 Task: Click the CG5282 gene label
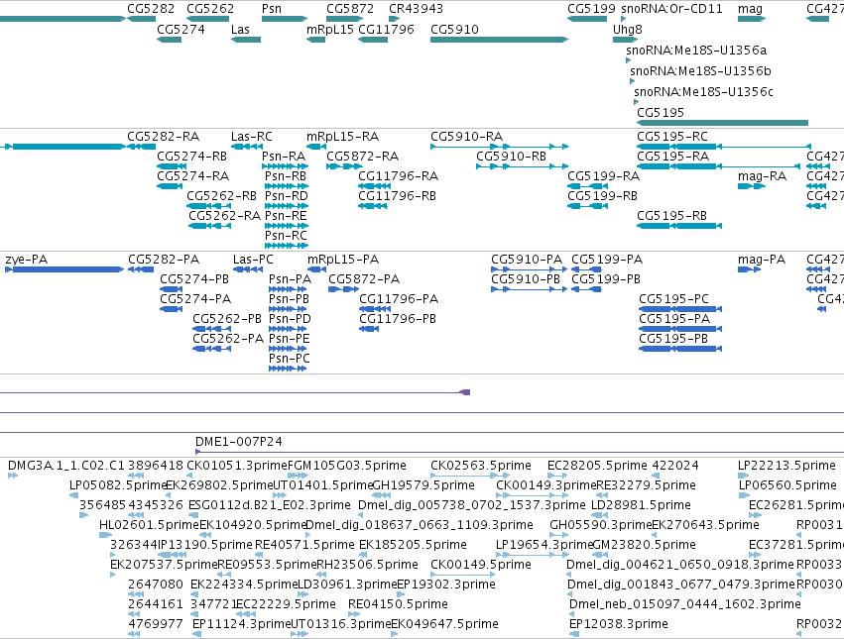coord(151,9)
